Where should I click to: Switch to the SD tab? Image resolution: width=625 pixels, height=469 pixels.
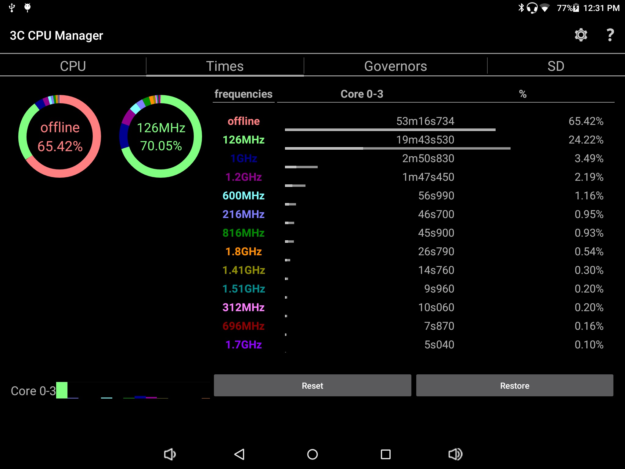click(556, 66)
